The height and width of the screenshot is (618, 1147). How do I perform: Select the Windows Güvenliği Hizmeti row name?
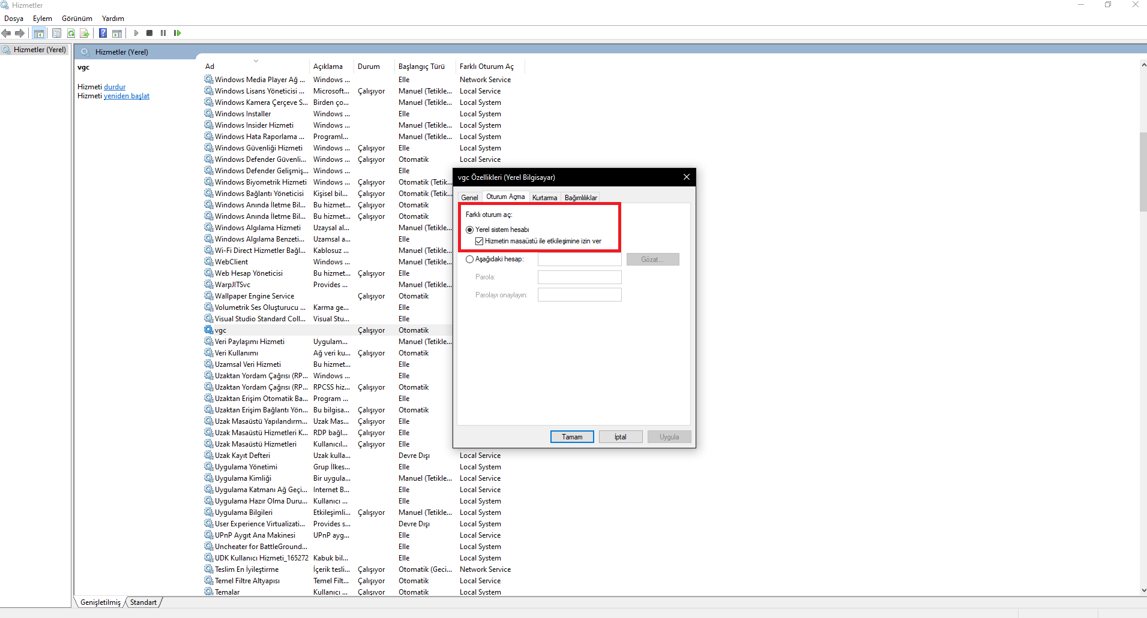tap(259, 148)
